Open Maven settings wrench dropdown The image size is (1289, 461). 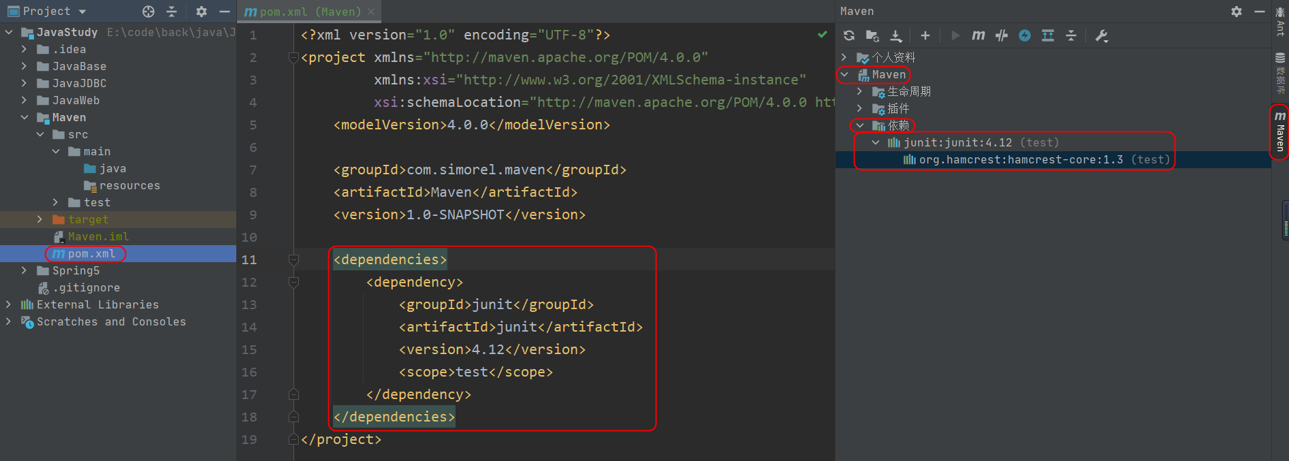1102,35
